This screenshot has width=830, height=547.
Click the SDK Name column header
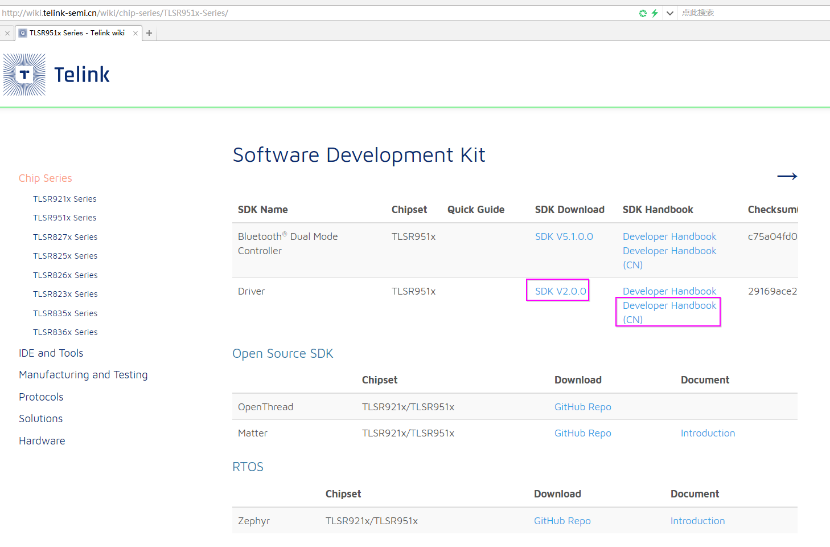[263, 210]
